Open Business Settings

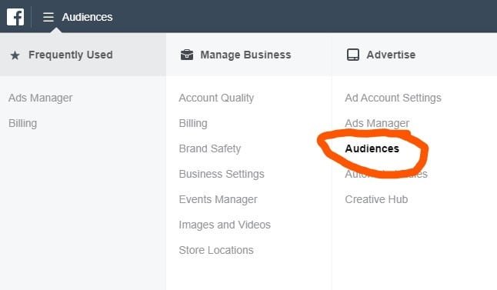tap(222, 174)
